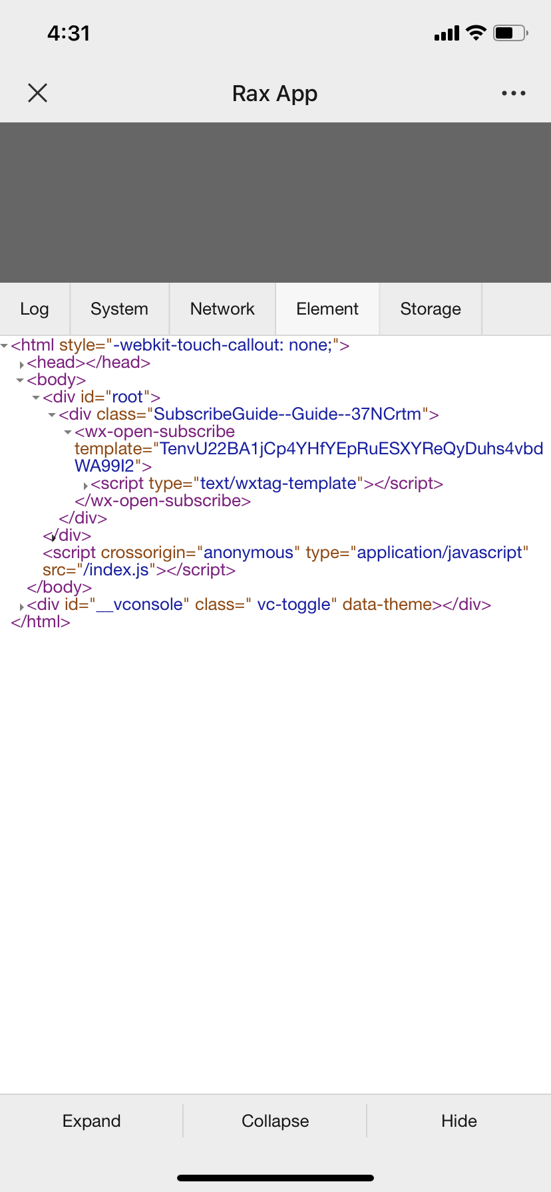Viewport: 551px width, 1192px height.
Task: Select the crossorigin="anonymous" script line
Action: pos(285,553)
